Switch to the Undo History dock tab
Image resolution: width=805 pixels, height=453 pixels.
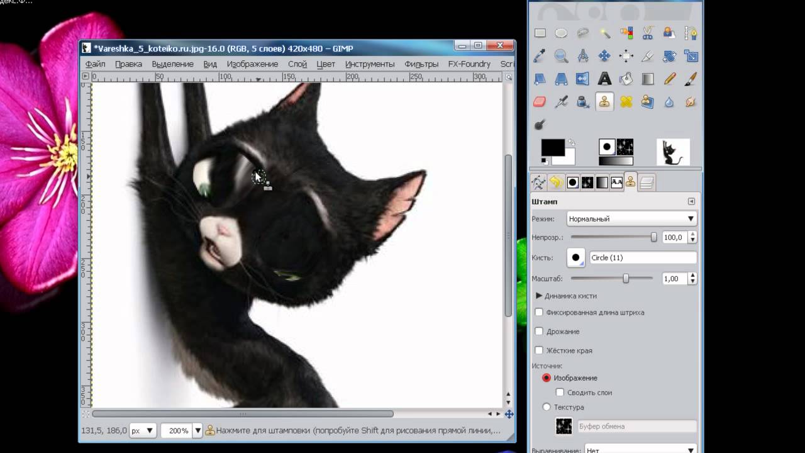555,182
